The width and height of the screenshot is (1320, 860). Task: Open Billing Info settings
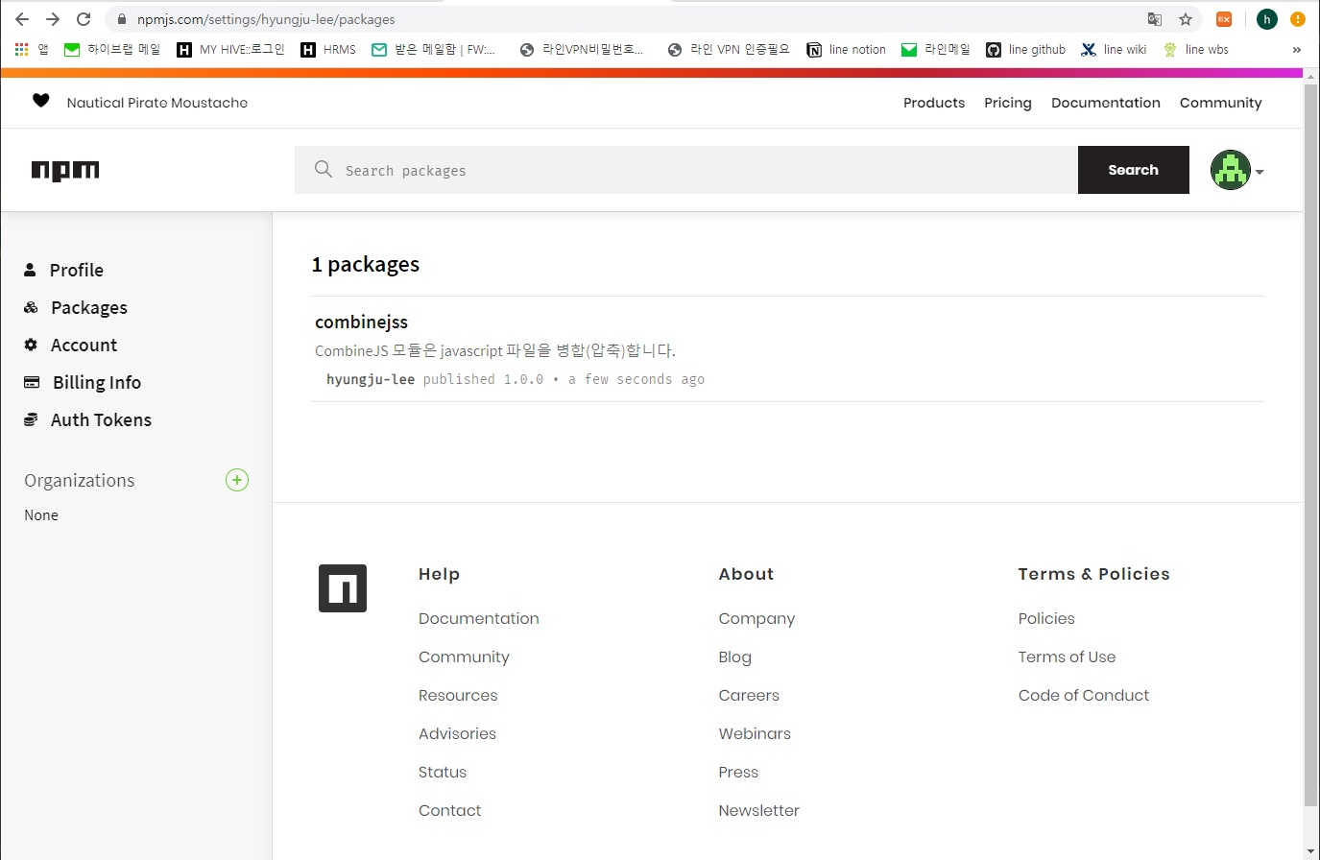click(96, 382)
